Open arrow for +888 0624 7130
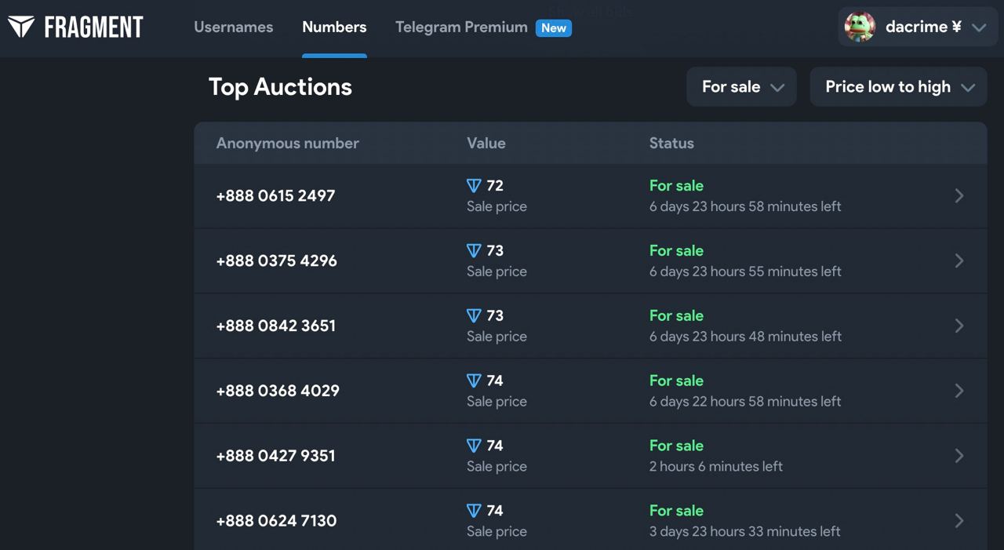This screenshot has height=550, width=1004. click(x=959, y=521)
